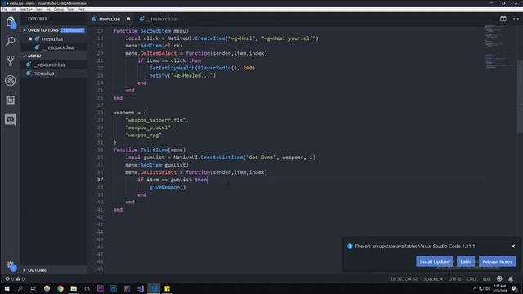Open the yellow sticky notes taskbar icon

167,288
